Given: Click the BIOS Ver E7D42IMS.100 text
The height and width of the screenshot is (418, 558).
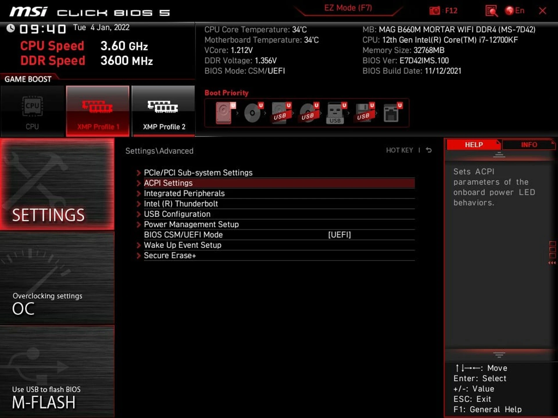Looking at the screenshot, I should click(x=405, y=61).
